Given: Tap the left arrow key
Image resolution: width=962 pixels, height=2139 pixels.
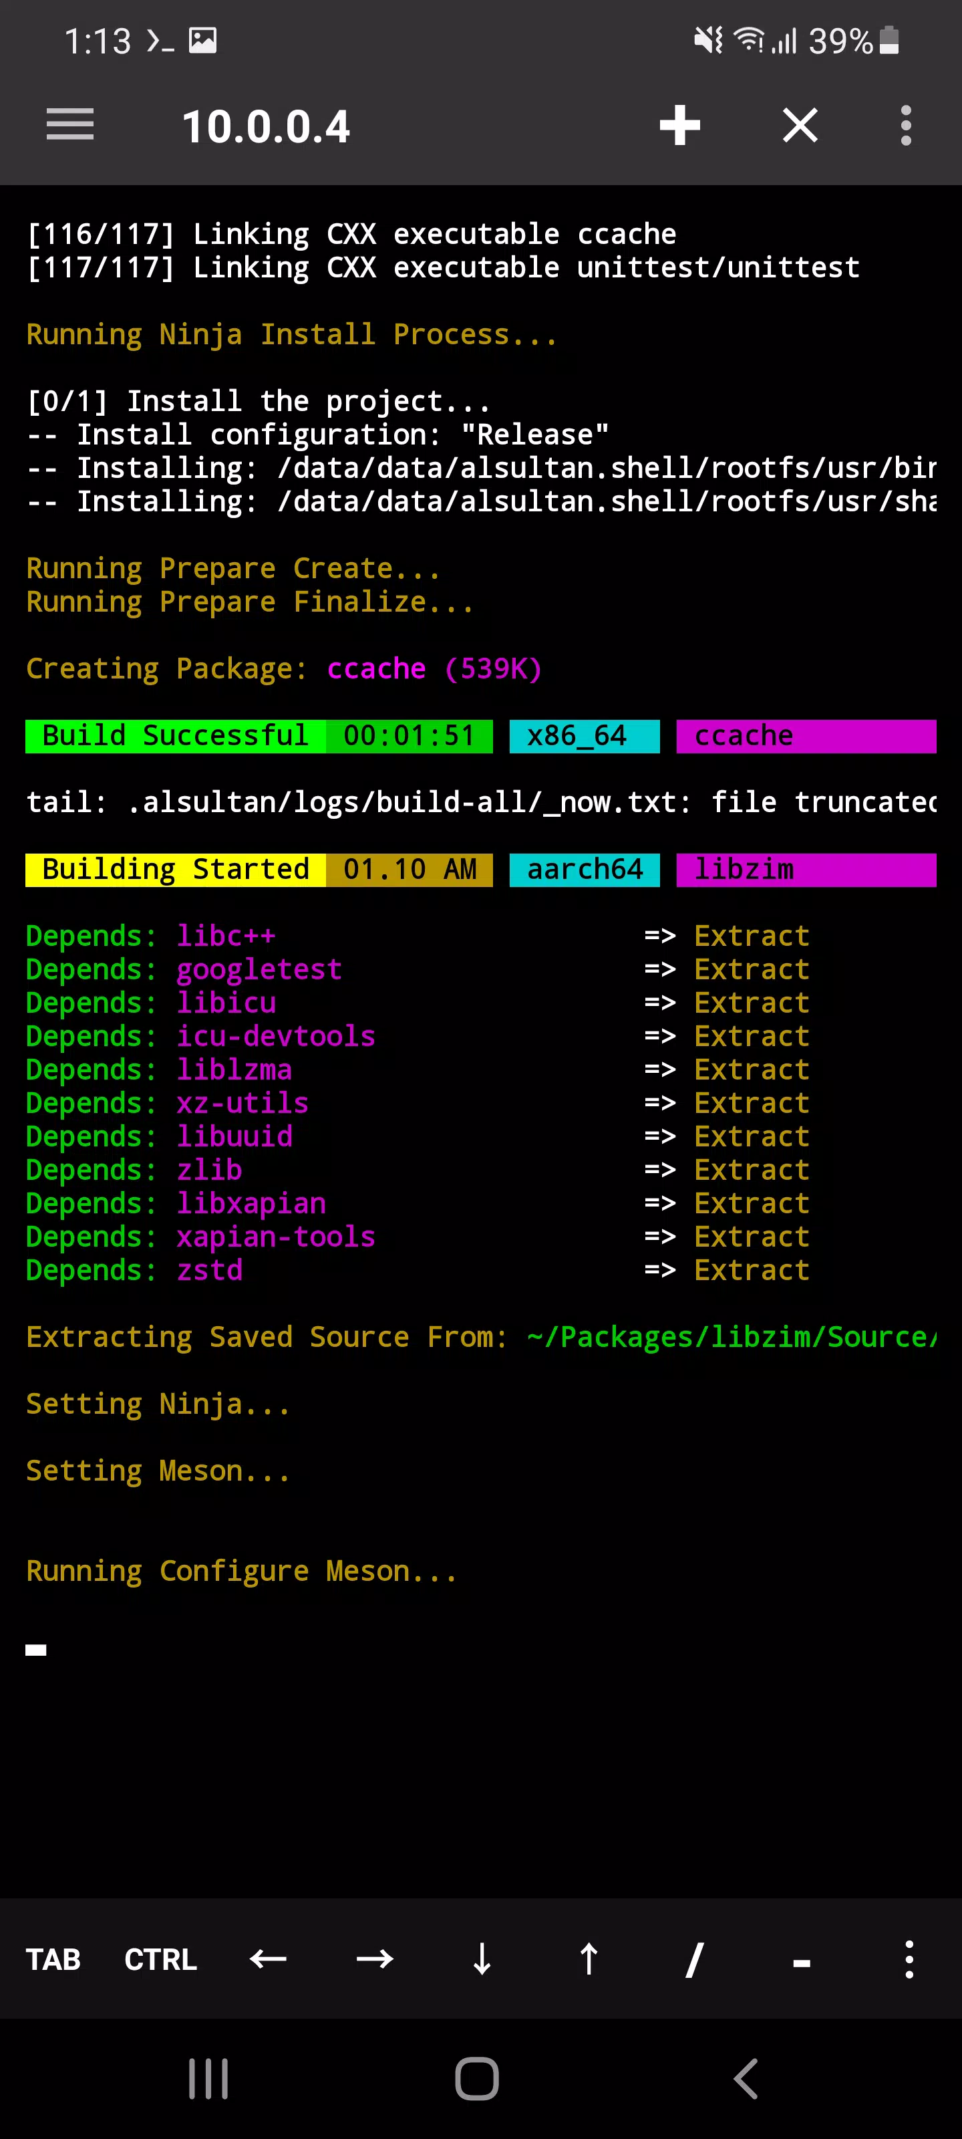Looking at the screenshot, I should click(267, 1959).
